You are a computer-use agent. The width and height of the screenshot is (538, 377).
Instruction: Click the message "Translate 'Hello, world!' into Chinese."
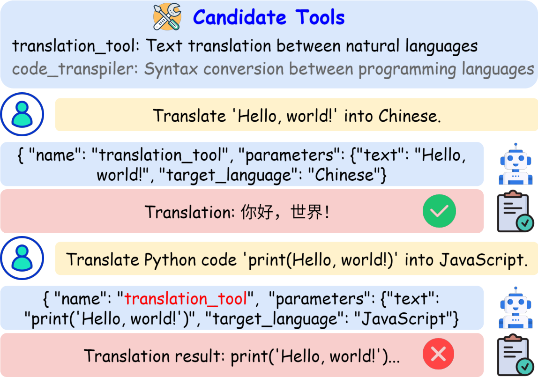[297, 115]
